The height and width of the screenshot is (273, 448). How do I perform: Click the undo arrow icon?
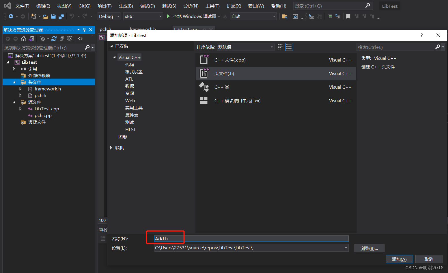(72, 16)
